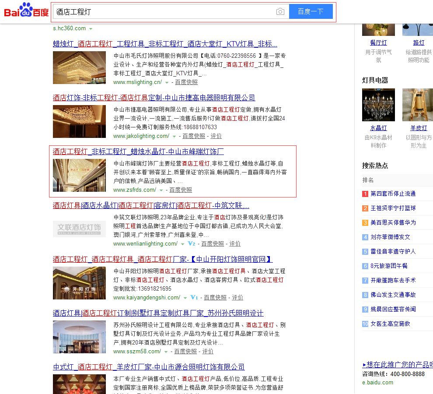Screen dimensions: 433x394
Task: Click the rank 1 badge in hot searches
Action: click(x=365, y=193)
